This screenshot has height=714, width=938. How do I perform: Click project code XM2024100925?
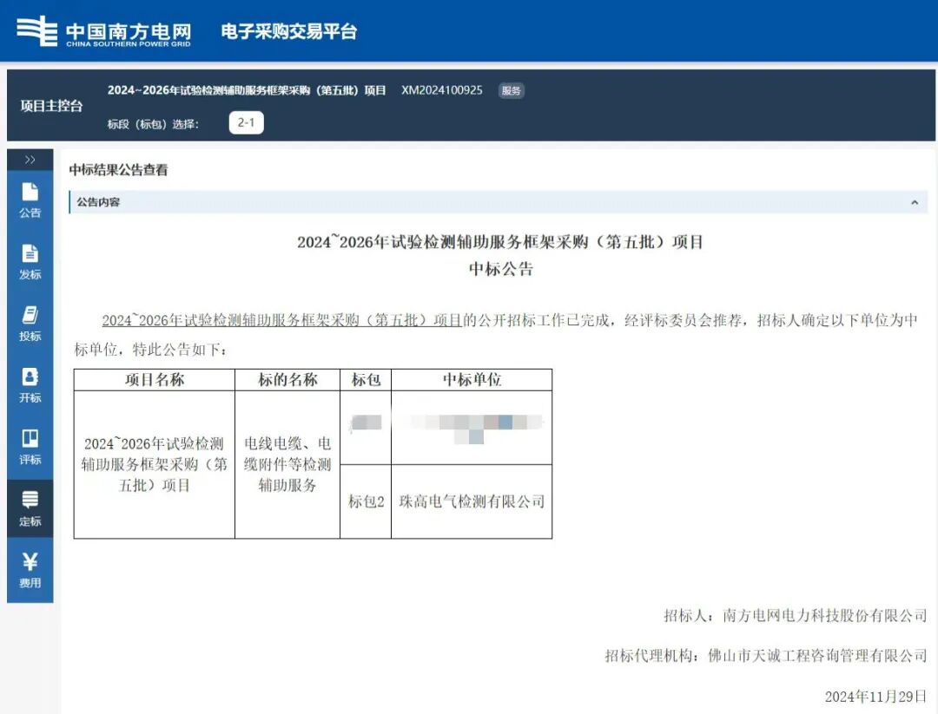tap(441, 90)
